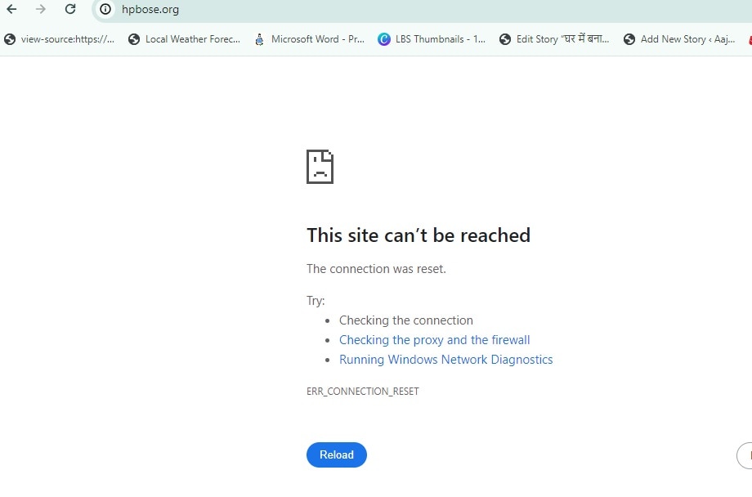Click 'Running Windows Network Diagnostics' link
The width and height of the screenshot is (752, 497).
click(x=445, y=360)
